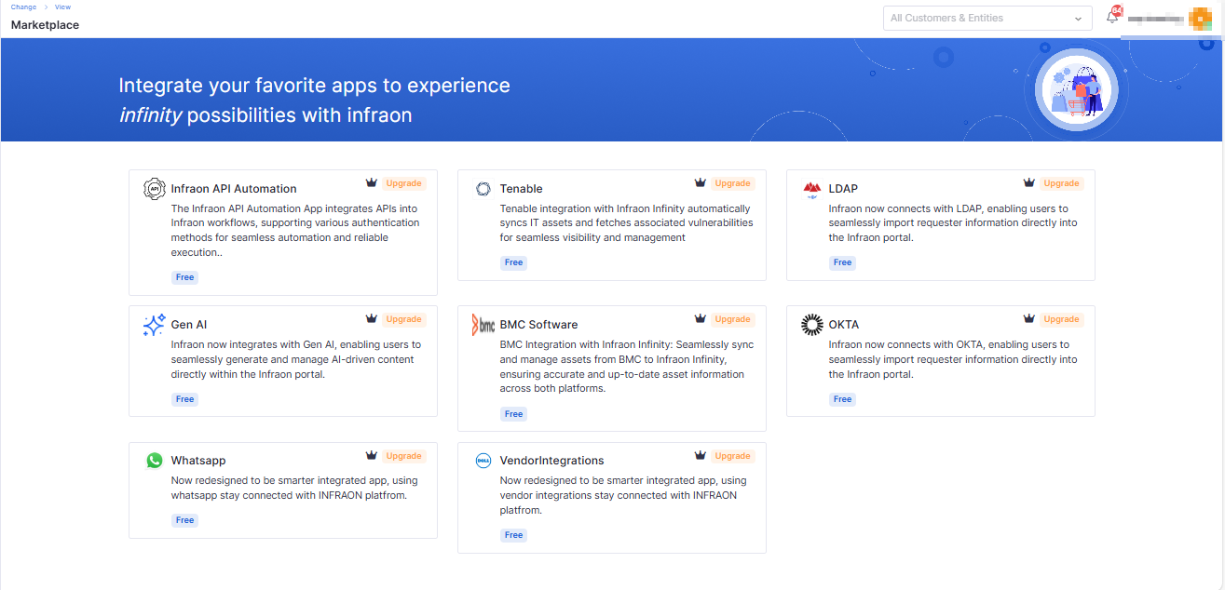The image size is (1225, 590).
Task: Click the View breadcrumb link
Action: coord(62,7)
